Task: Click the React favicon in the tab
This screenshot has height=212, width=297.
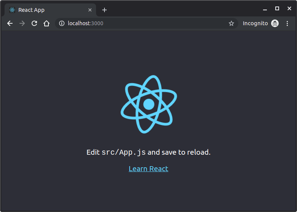Action: click(12, 10)
